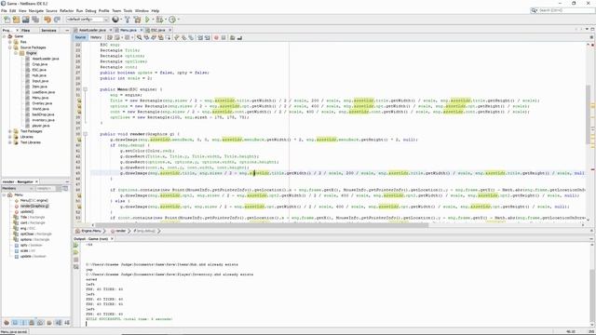Screen dimensions: 596x335
Task: Switch to the Files panel tab
Action: coord(26,30)
